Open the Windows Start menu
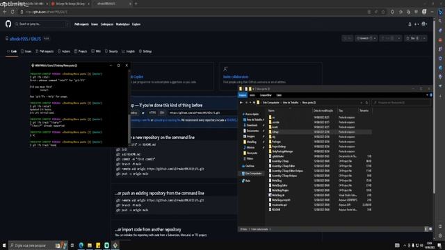This screenshot has height=250, width=445. [4, 245]
